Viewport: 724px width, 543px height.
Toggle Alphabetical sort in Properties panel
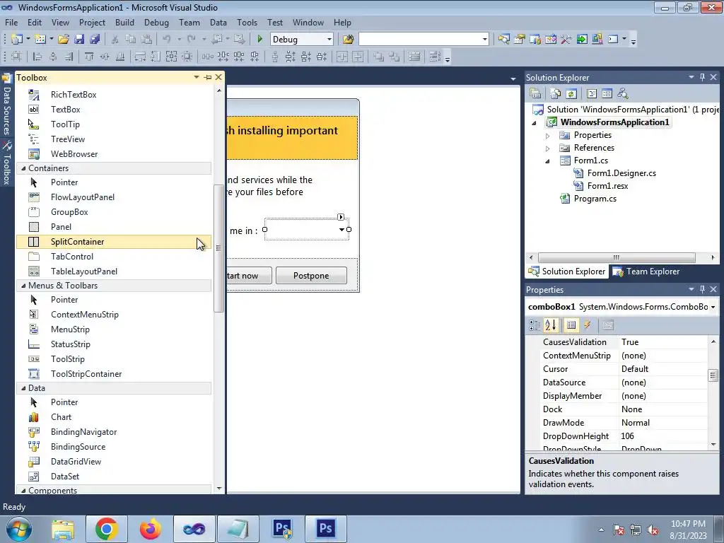[550, 325]
